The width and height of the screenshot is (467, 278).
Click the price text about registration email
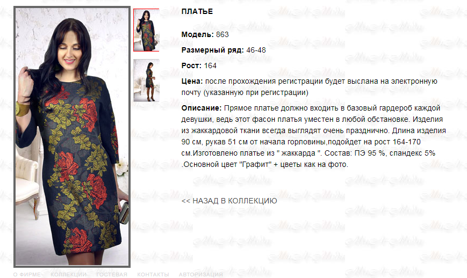click(310, 87)
